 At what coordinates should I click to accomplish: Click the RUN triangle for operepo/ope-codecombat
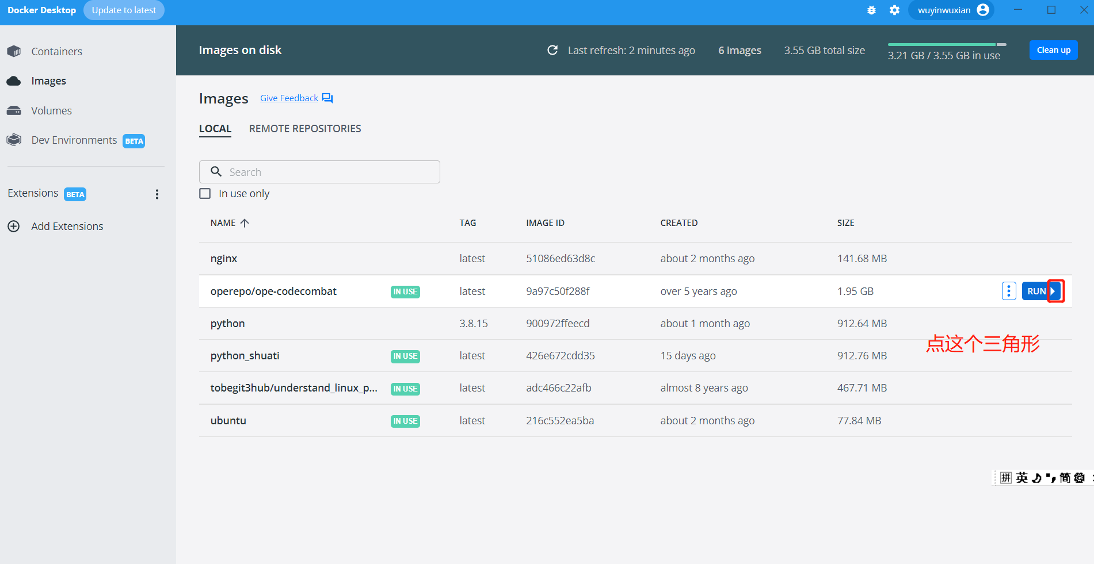click(1053, 291)
